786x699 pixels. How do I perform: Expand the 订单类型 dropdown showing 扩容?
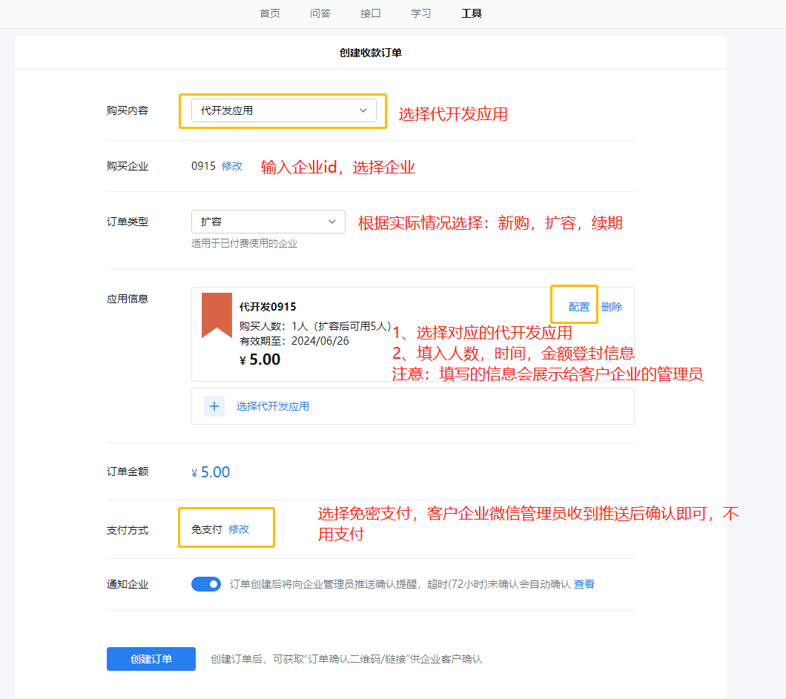click(x=268, y=222)
